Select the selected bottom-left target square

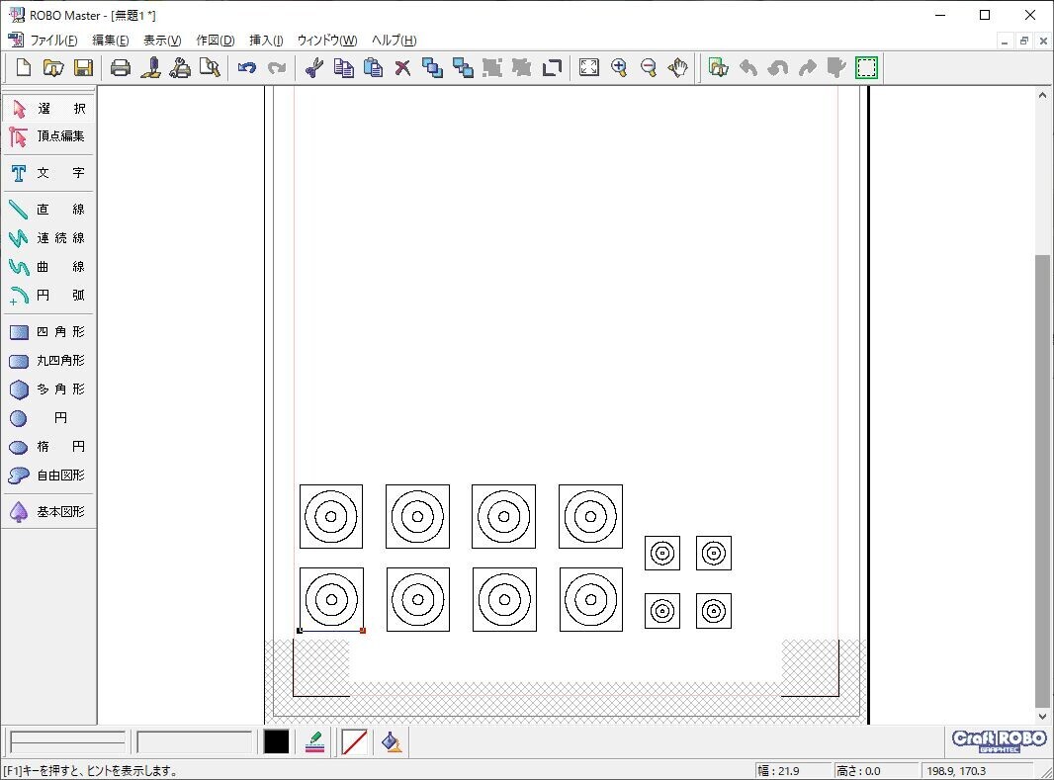pyautogui.click(x=331, y=599)
